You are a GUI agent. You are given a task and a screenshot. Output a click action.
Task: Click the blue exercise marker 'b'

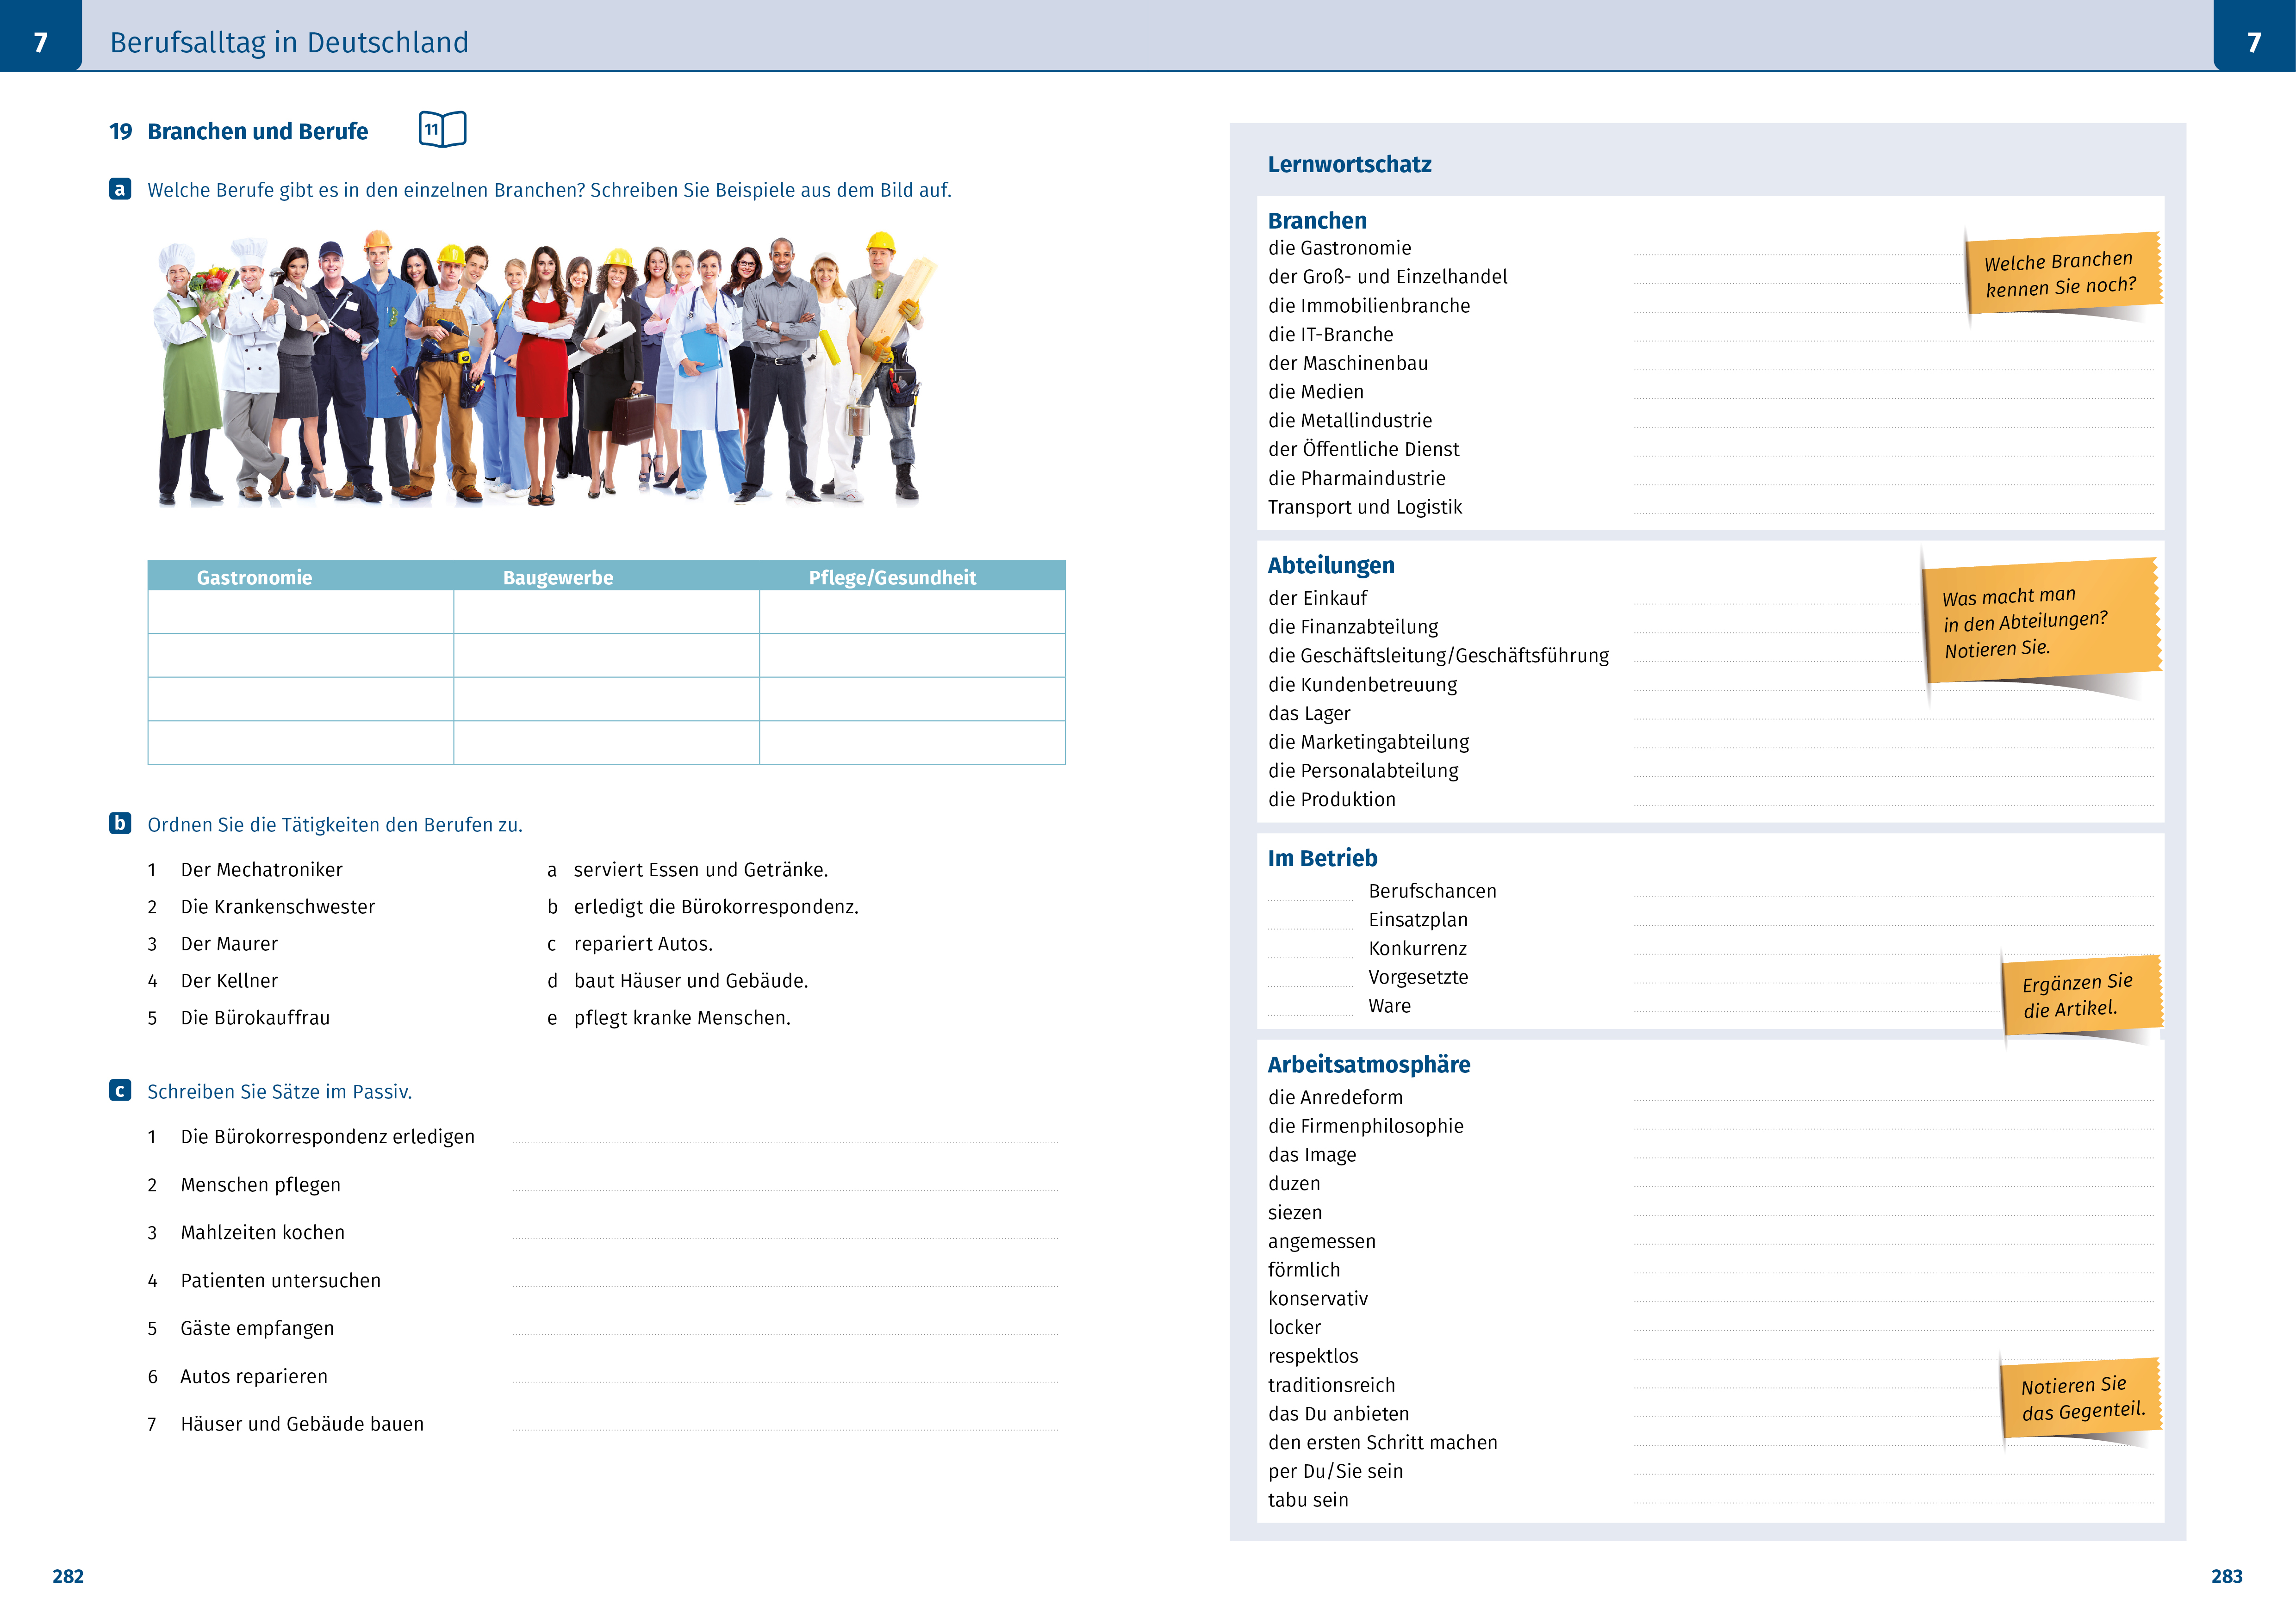120,823
